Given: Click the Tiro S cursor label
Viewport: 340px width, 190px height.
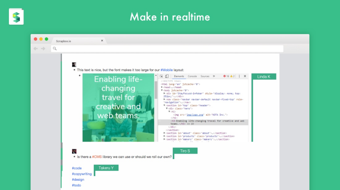Looking at the screenshot, I should click(185, 151).
